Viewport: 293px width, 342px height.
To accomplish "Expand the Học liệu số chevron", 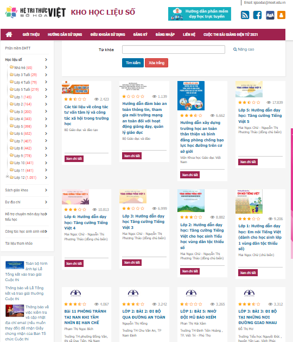I will (x=46, y=60).
